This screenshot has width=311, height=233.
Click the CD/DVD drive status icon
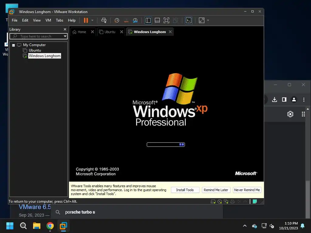[220, 201]
